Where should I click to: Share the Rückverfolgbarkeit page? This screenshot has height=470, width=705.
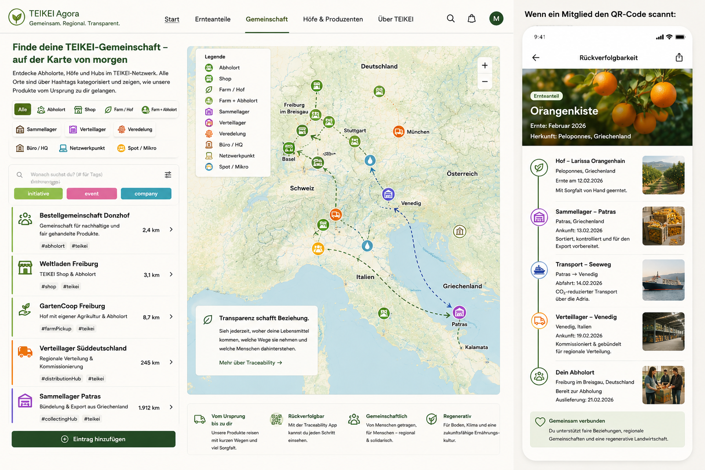[679, 57]
